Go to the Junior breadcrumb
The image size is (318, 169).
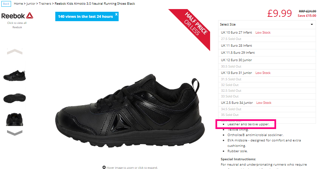point(31,4)
